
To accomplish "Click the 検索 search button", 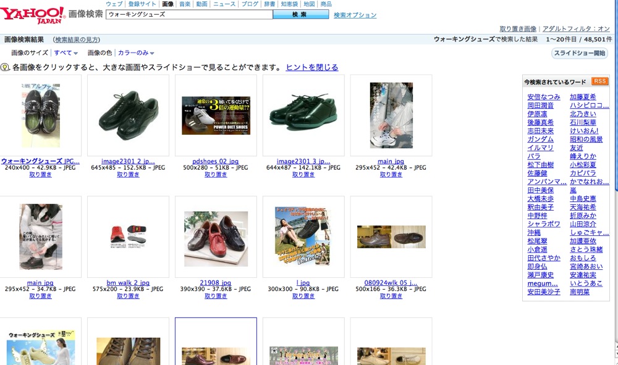I will (301, 15).
